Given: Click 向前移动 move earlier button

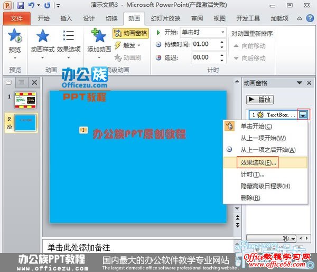Looking at the screenshot, I should (249, 46).
